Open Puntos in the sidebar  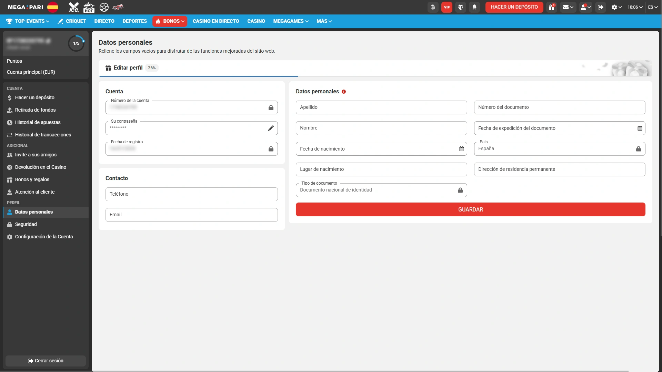coord(14,61)
